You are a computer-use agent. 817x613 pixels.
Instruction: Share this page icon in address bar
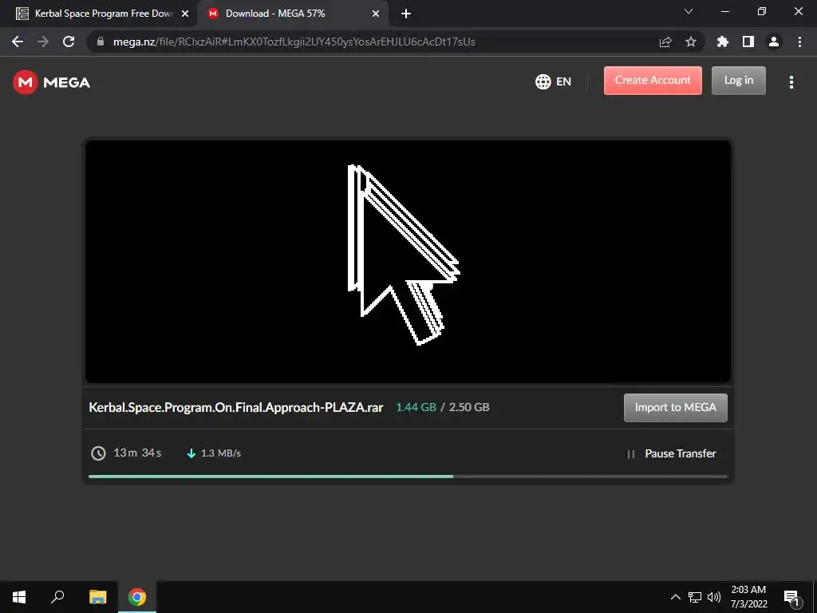coord(665,42)
